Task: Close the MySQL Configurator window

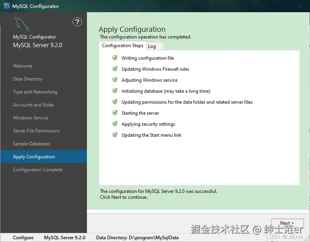Action: 301,6
